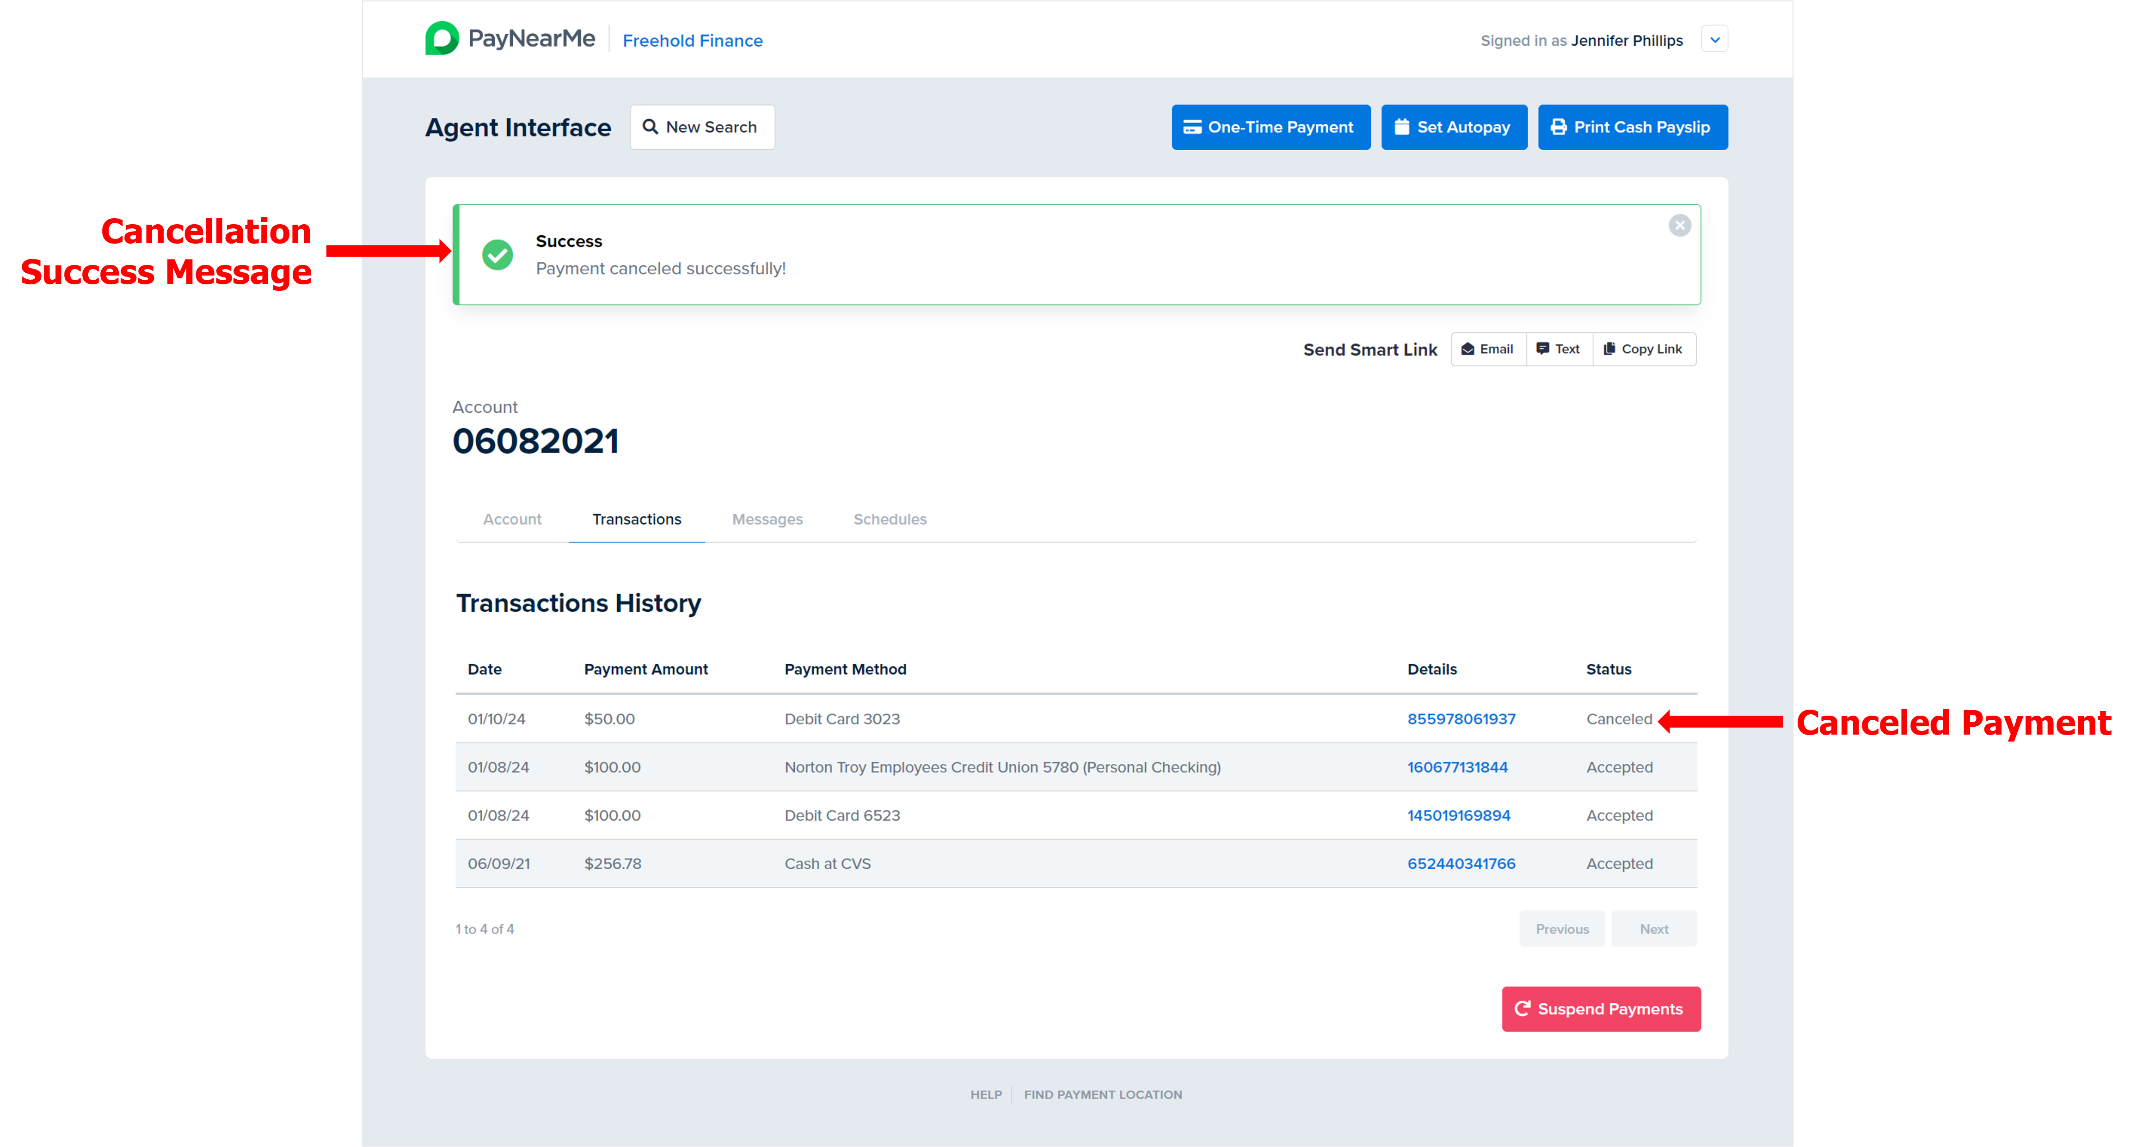Click the green success checkmark icon
This screenshot has height=1147, width=2137.
[x=498, y=255]
